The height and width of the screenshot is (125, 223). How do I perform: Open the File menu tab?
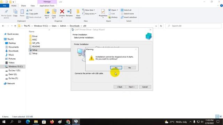pyautogui.click(x=5, y=6)
